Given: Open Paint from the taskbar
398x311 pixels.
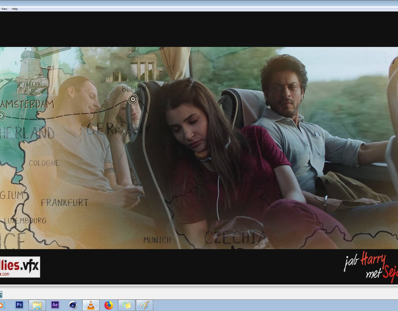Looking at the screenshot, I should (144, 305).
